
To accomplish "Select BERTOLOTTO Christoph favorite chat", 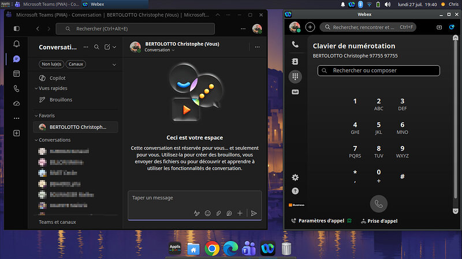I will pos(76,127).
